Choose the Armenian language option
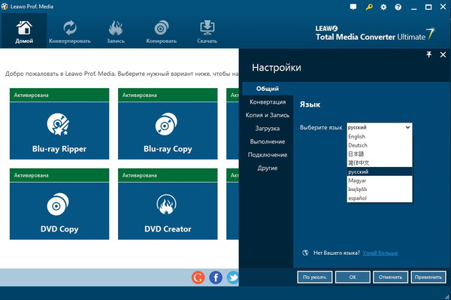 coord(380,189)
